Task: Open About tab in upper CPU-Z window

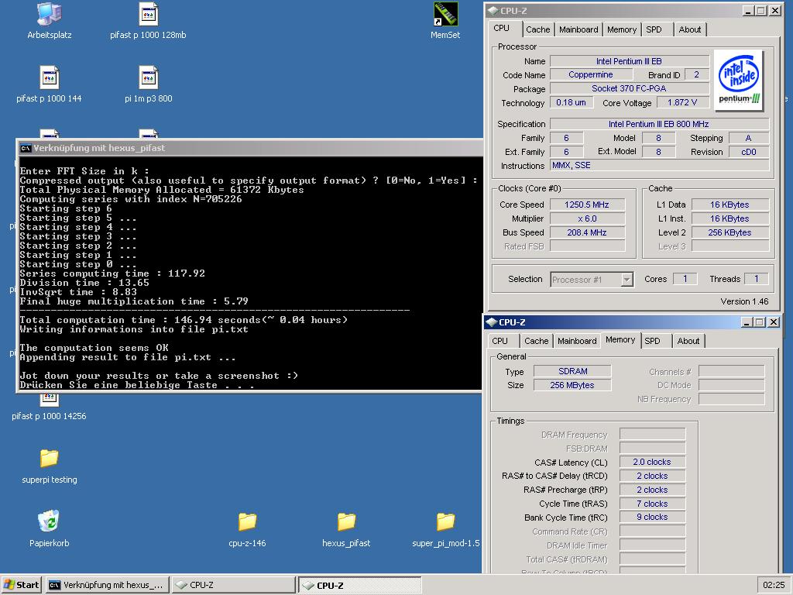Action: coord(690,29)
